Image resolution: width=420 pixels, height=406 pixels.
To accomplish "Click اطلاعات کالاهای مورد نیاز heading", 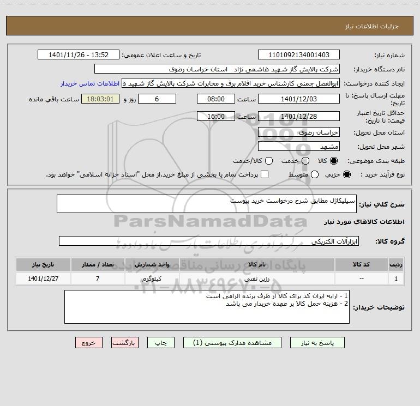I will 364,222.
